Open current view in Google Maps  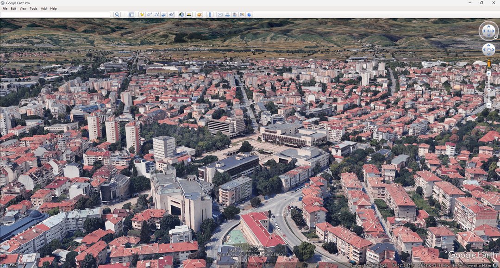tap(242, 15)
